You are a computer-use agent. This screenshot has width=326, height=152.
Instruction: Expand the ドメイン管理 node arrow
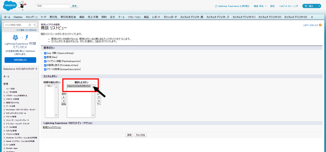click(x=4, y=117)
